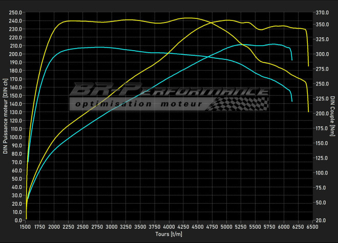The width and height of the screenshot is (338, 243).
Task: Click the 3500 rpm axis label
Action: click(140, 227)
